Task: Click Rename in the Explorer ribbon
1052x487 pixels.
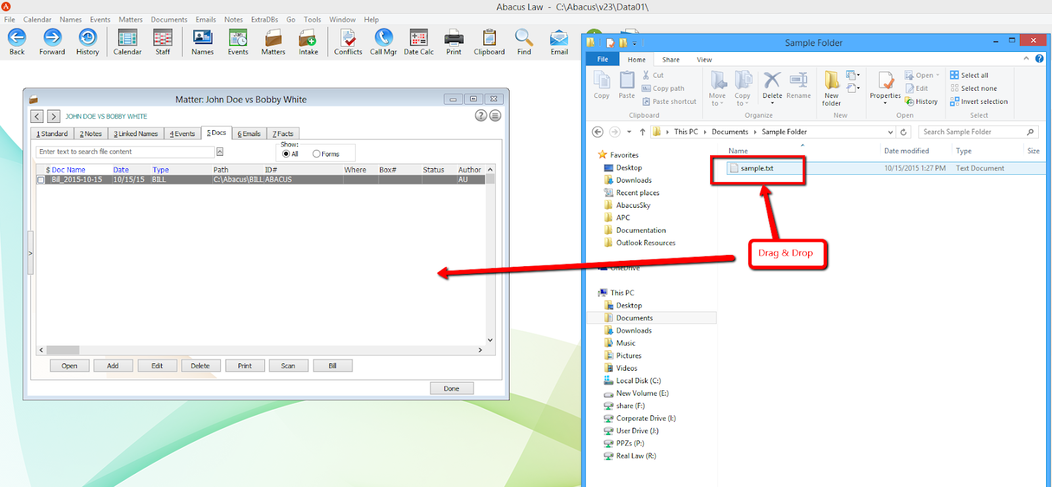Action: coord(798,87)
